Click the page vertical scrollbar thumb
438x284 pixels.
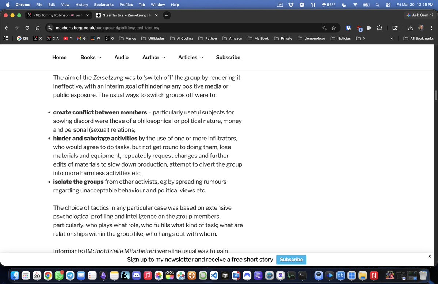[436, 95]
